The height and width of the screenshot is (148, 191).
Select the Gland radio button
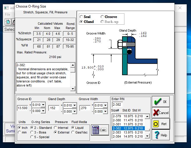coord(87,22)
